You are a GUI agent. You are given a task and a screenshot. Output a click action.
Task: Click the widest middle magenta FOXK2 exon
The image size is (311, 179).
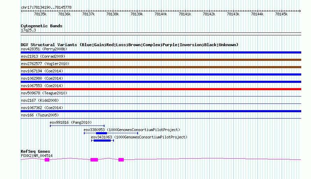tap(94, 160)
